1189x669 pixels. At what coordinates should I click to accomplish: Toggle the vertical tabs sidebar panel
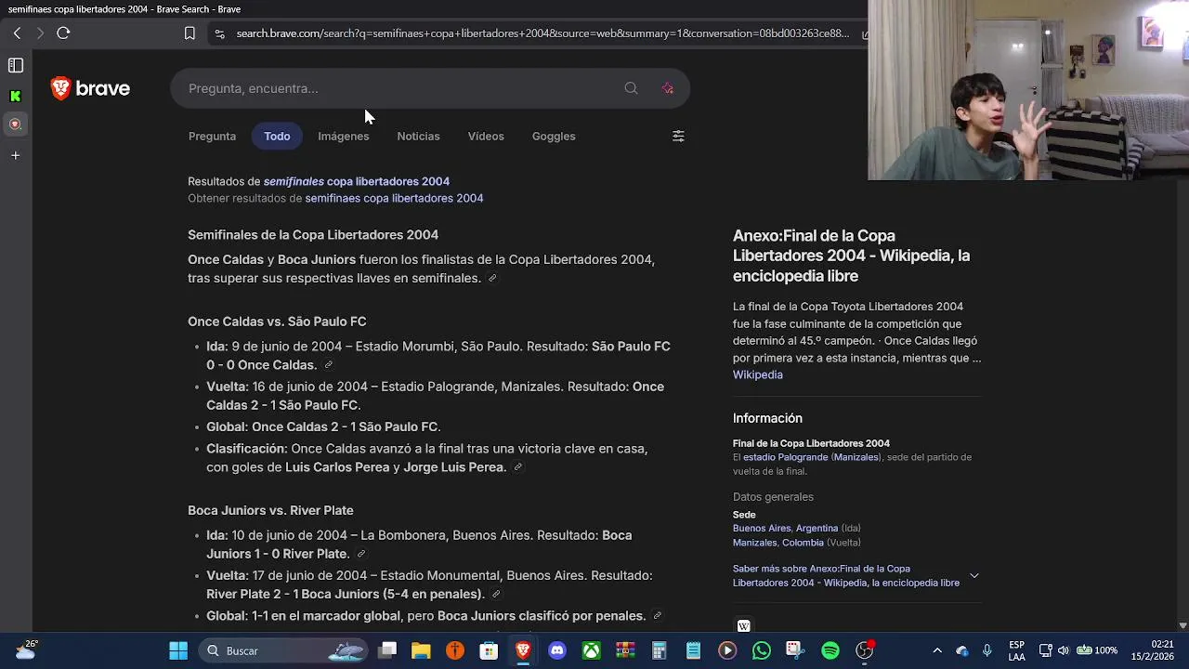(16, 65)
